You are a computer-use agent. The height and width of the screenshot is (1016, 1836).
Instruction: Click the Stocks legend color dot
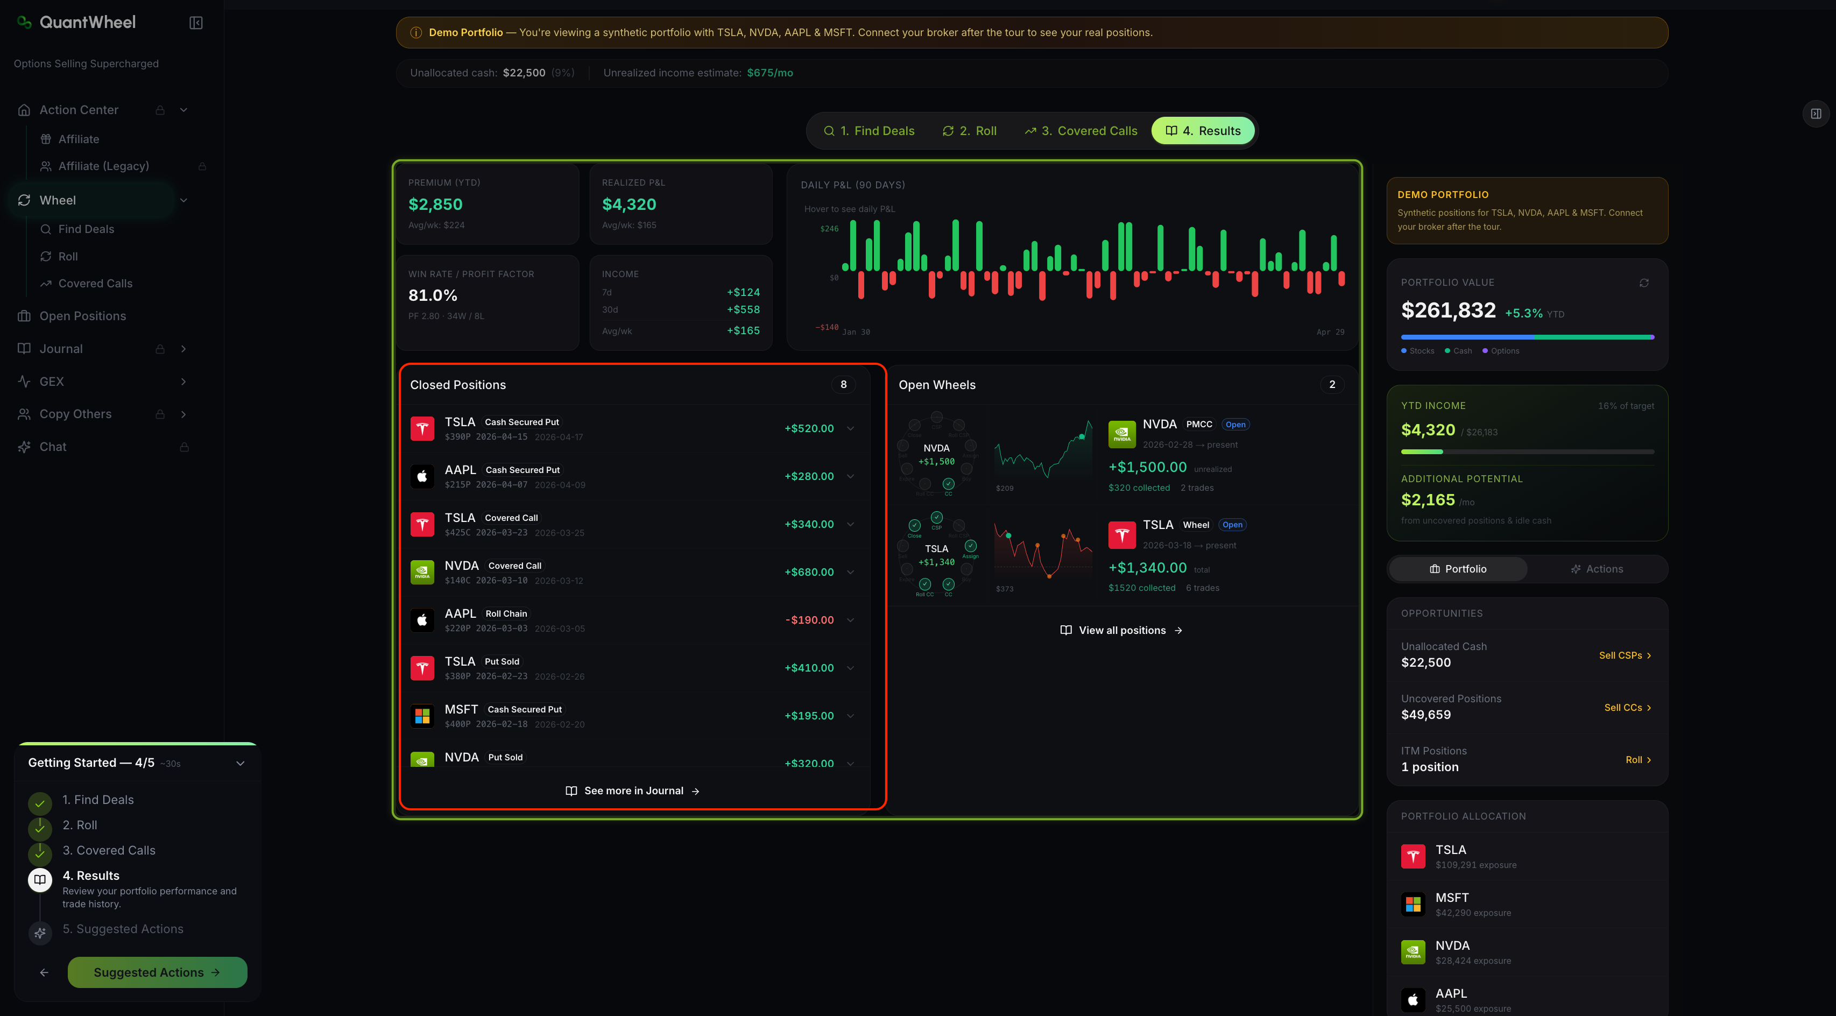(x=1404, y=351)
